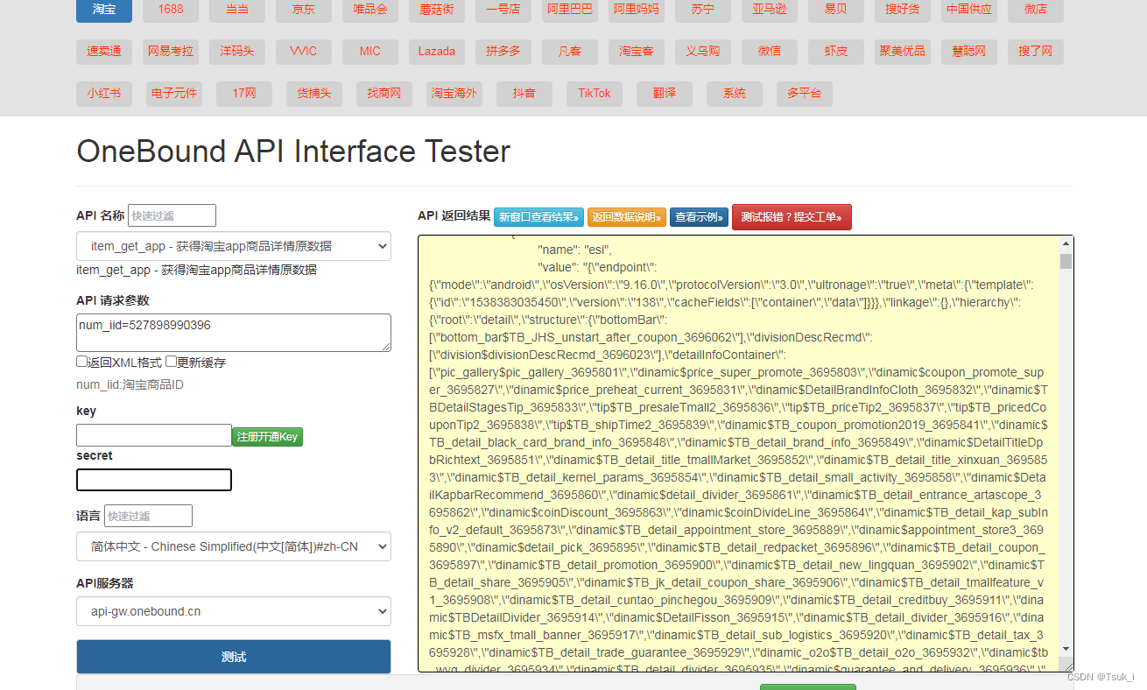Open the 阿里妈妈 tab
This screenshot has height=690, width=1147.
click(x=637, y=10)
